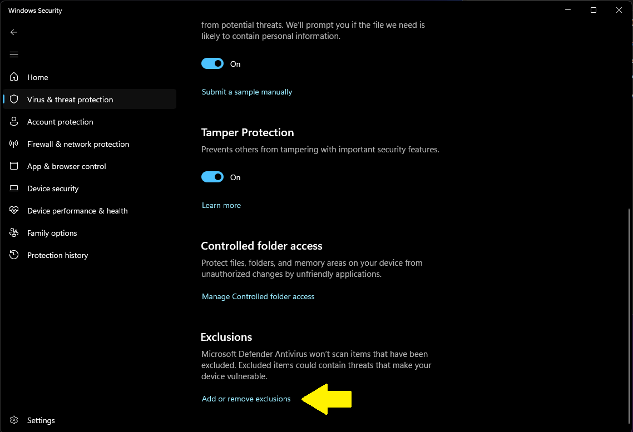Click the App & browser control window icon
This screenshot has width=633, height=432.
click(x=14, y=166)
